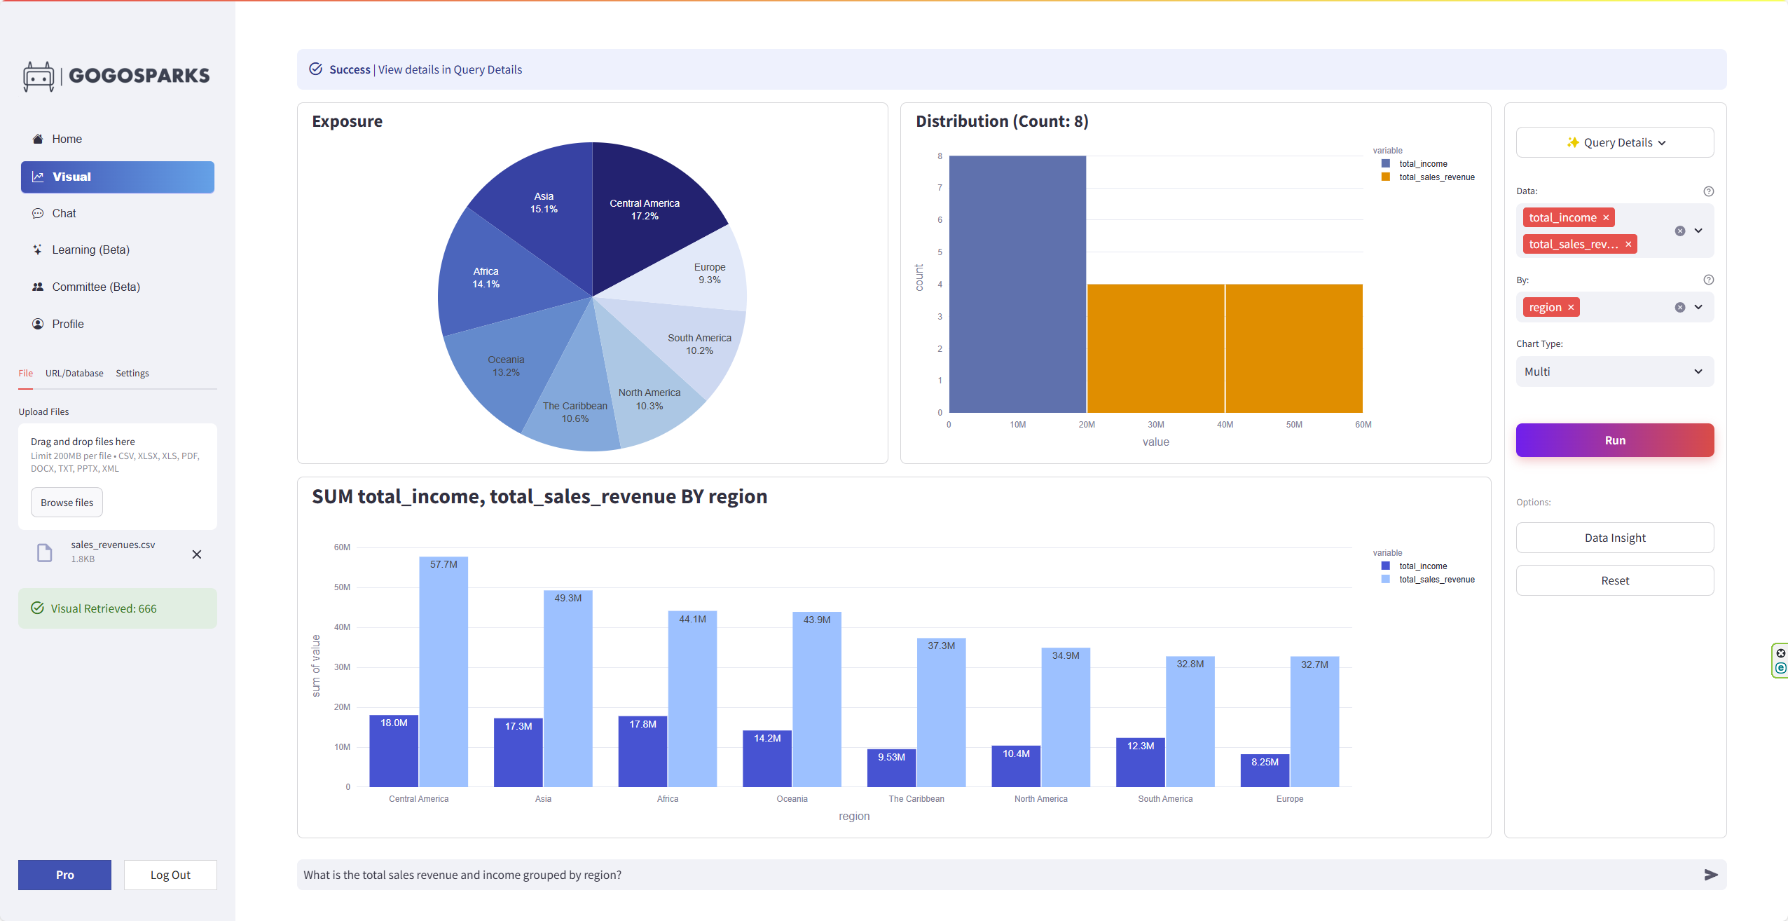Toggle total_sales_revenue series in Distribution legend
Viewport: 1788px width, 921px height.
click(1436, 177)
